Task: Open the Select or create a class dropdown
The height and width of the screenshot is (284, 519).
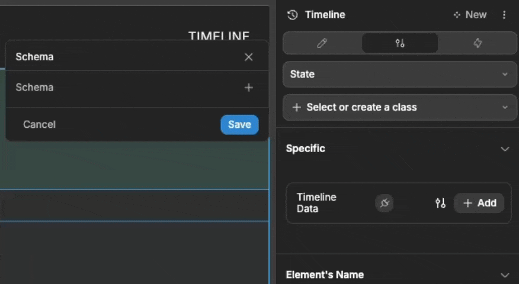Action: pos(400,107)
